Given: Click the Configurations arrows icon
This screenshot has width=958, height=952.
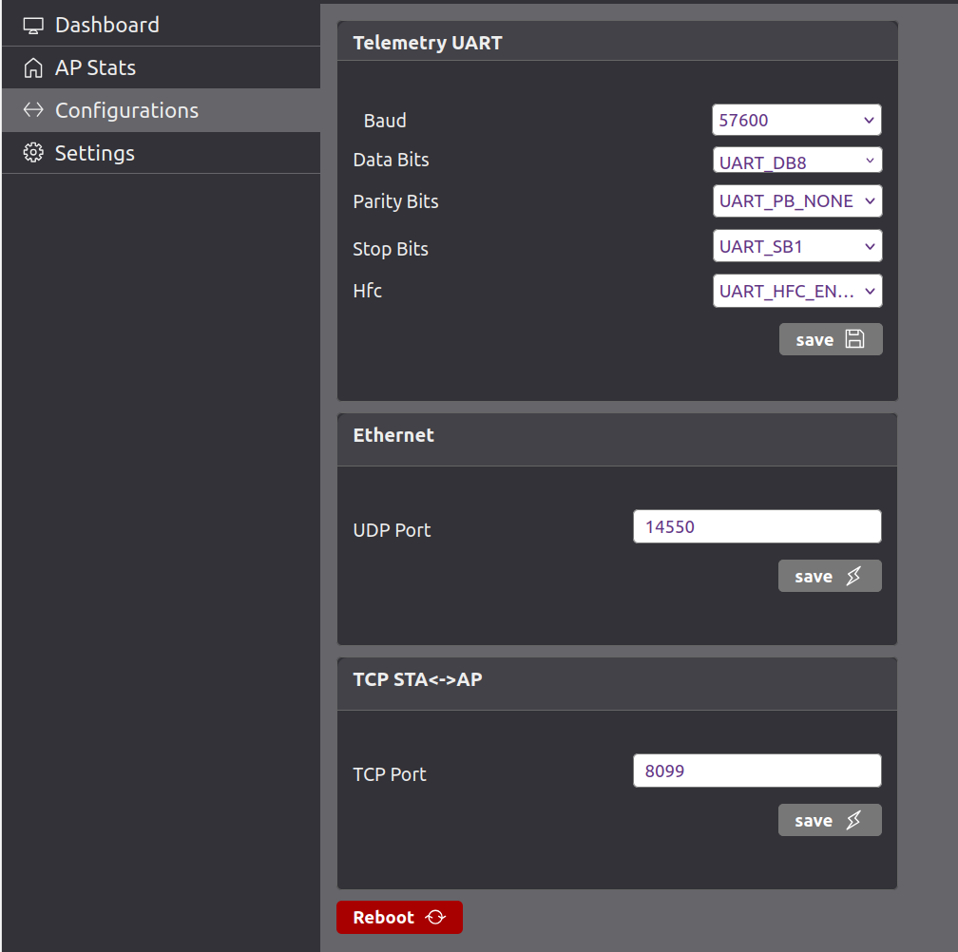Looking at the screenshot, I should (x=33, y=110).
